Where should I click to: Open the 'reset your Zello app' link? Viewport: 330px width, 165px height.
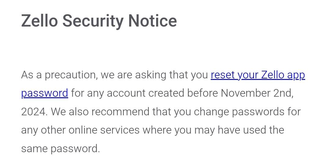(258, 75)
